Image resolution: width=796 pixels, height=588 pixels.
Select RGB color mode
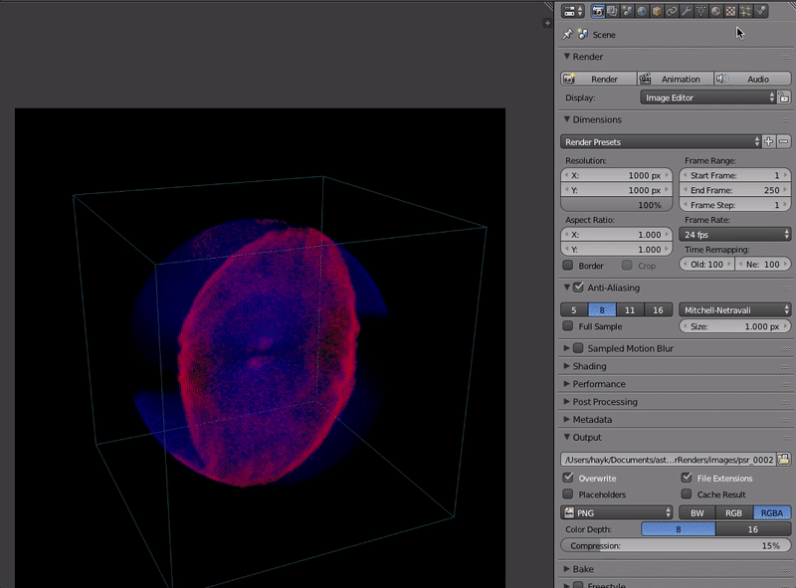click(x=734, y=512)
